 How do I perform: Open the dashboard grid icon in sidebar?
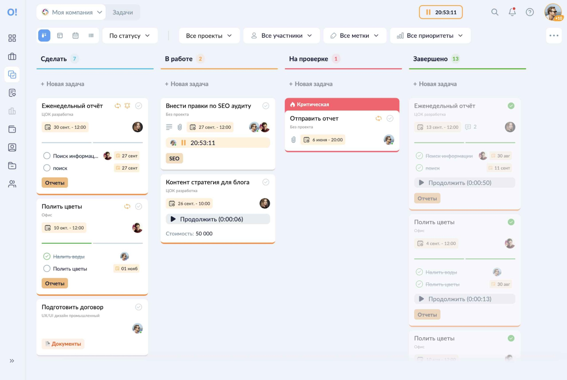12,38
